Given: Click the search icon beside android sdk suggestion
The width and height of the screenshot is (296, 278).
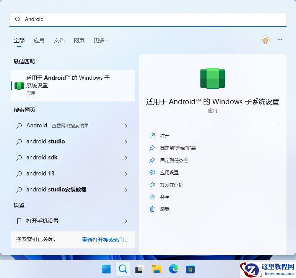Looking at the screenshot, I should (19, 157).
